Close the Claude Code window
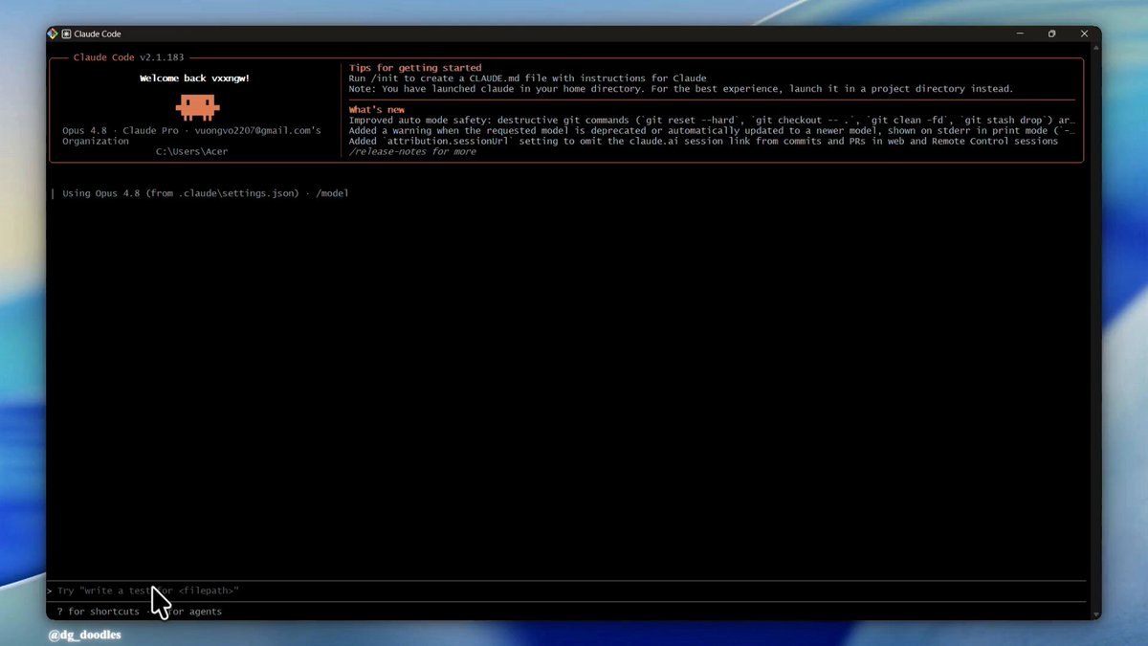The image size is (1148, 646). point(1084,33)
